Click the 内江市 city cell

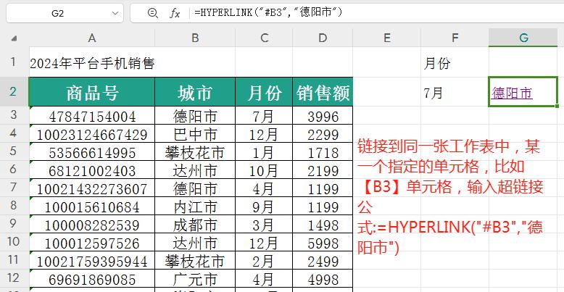tap(195, 207)
